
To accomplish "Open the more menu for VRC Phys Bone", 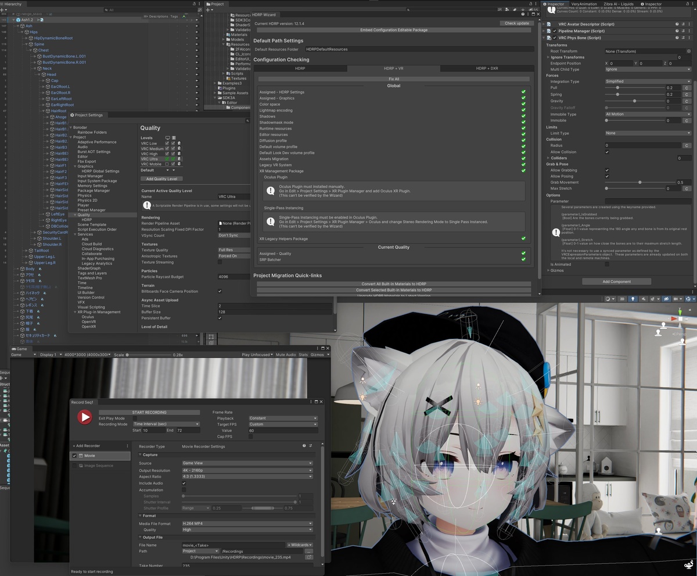I will [689, 38].
